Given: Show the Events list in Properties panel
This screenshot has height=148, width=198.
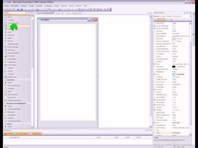Looking at the screenshot, I should pos(167,20).
